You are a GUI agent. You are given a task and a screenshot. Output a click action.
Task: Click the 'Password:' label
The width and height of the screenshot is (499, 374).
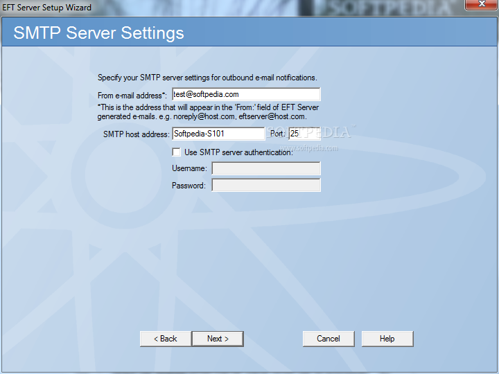[x=189, y=186]
